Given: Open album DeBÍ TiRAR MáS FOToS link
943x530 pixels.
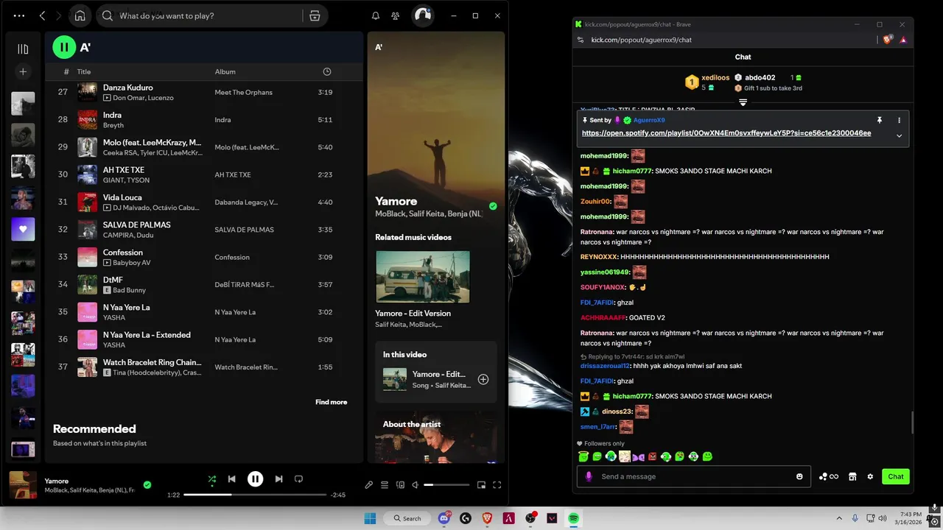Looking at the screenshot, I should click(x=245, y=285).
